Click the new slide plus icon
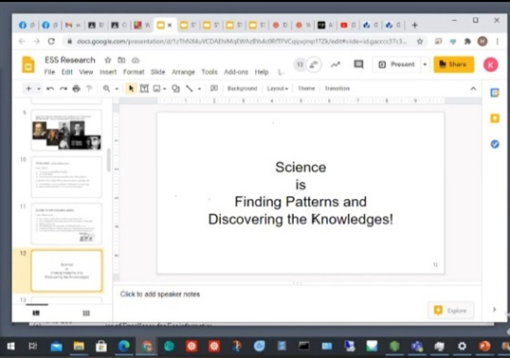510x358 pixels. coord(28,88)
